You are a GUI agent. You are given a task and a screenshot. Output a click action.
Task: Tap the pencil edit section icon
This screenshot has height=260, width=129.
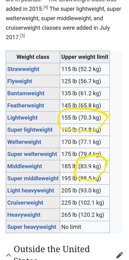[120, 255]
